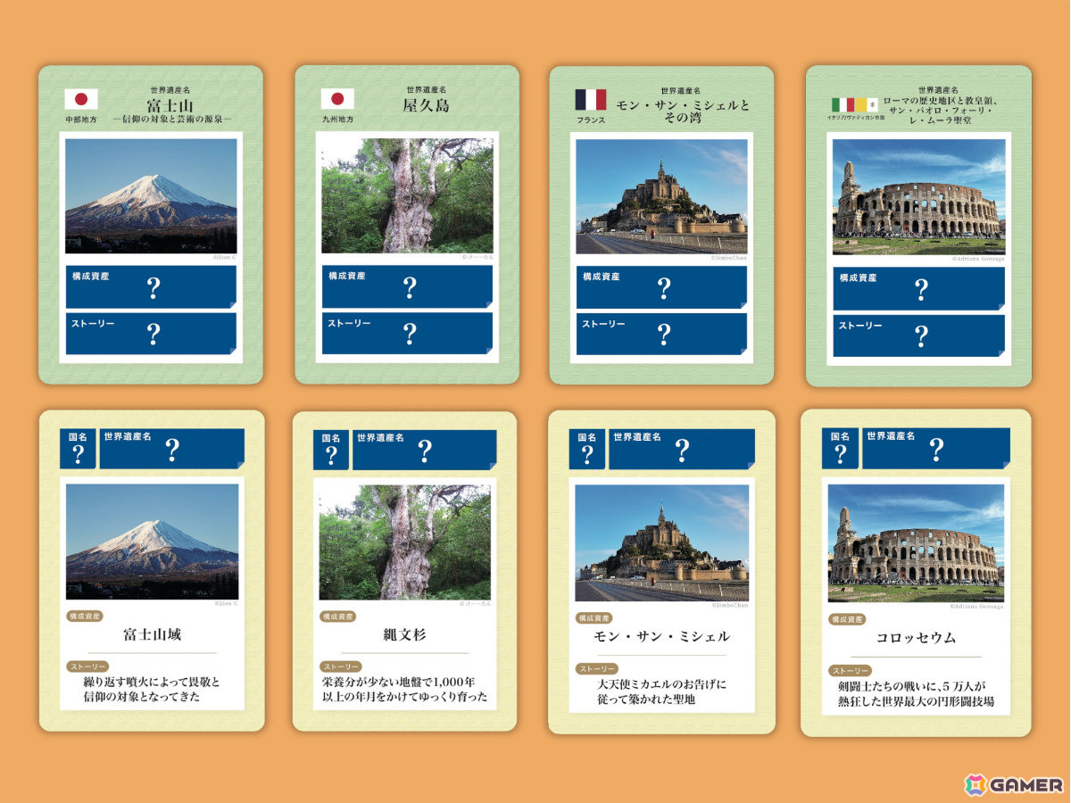Select the Mont-Saint-Michel photo on the yellow card

coord(661,542)
